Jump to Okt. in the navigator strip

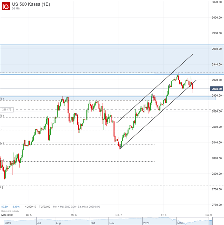(x=93, y=223)
